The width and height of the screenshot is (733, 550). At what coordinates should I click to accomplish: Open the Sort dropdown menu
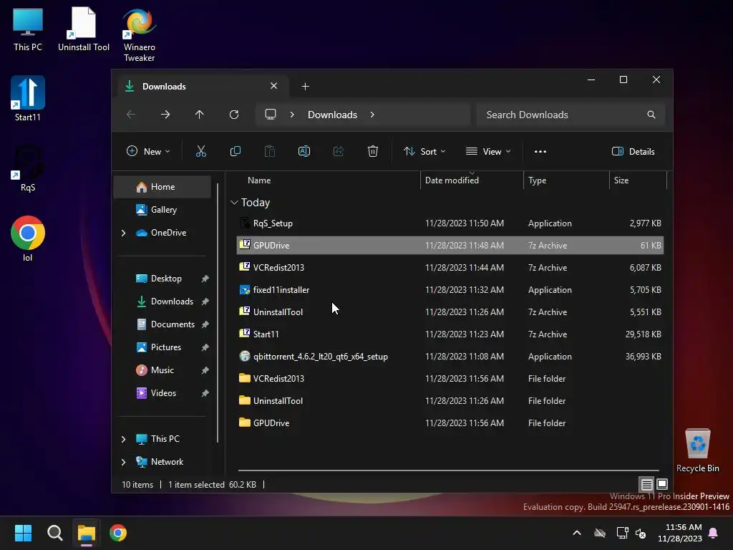click(x=424, y=152)
